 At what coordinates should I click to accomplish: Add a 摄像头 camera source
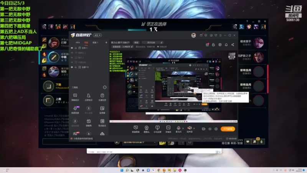147,129
